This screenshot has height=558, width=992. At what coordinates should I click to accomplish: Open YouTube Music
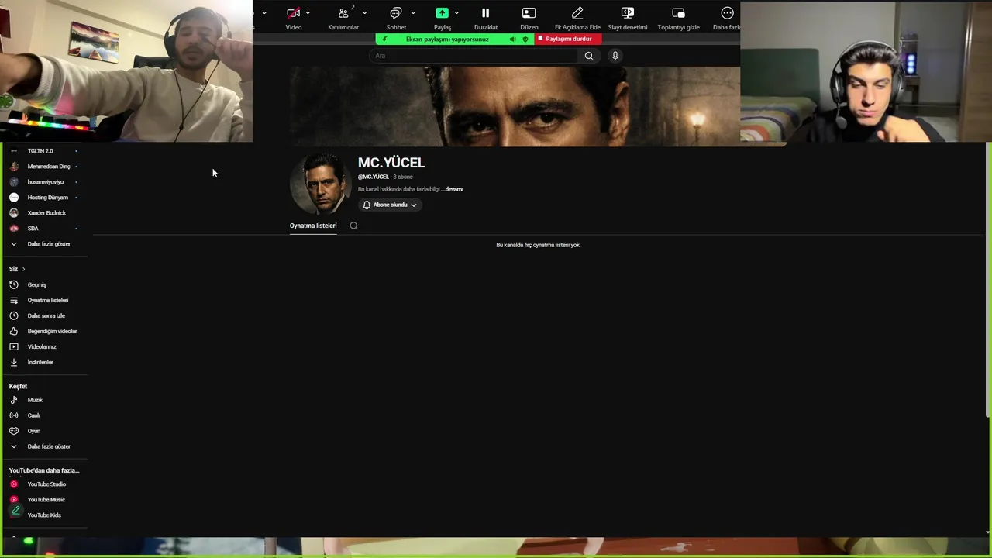click(43, 500)
